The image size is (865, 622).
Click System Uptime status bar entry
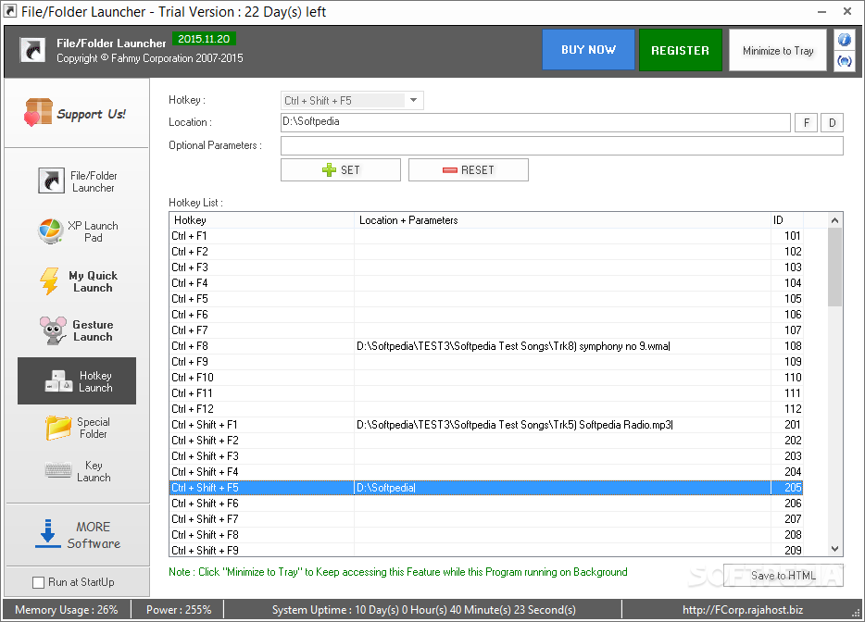coord(423,610)
